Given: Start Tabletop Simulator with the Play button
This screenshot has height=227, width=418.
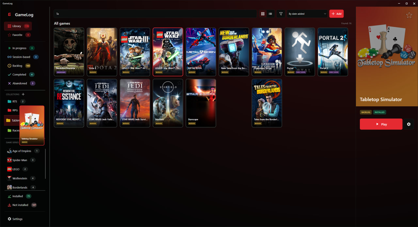Looking at the screenshot, I should point(381,124).
